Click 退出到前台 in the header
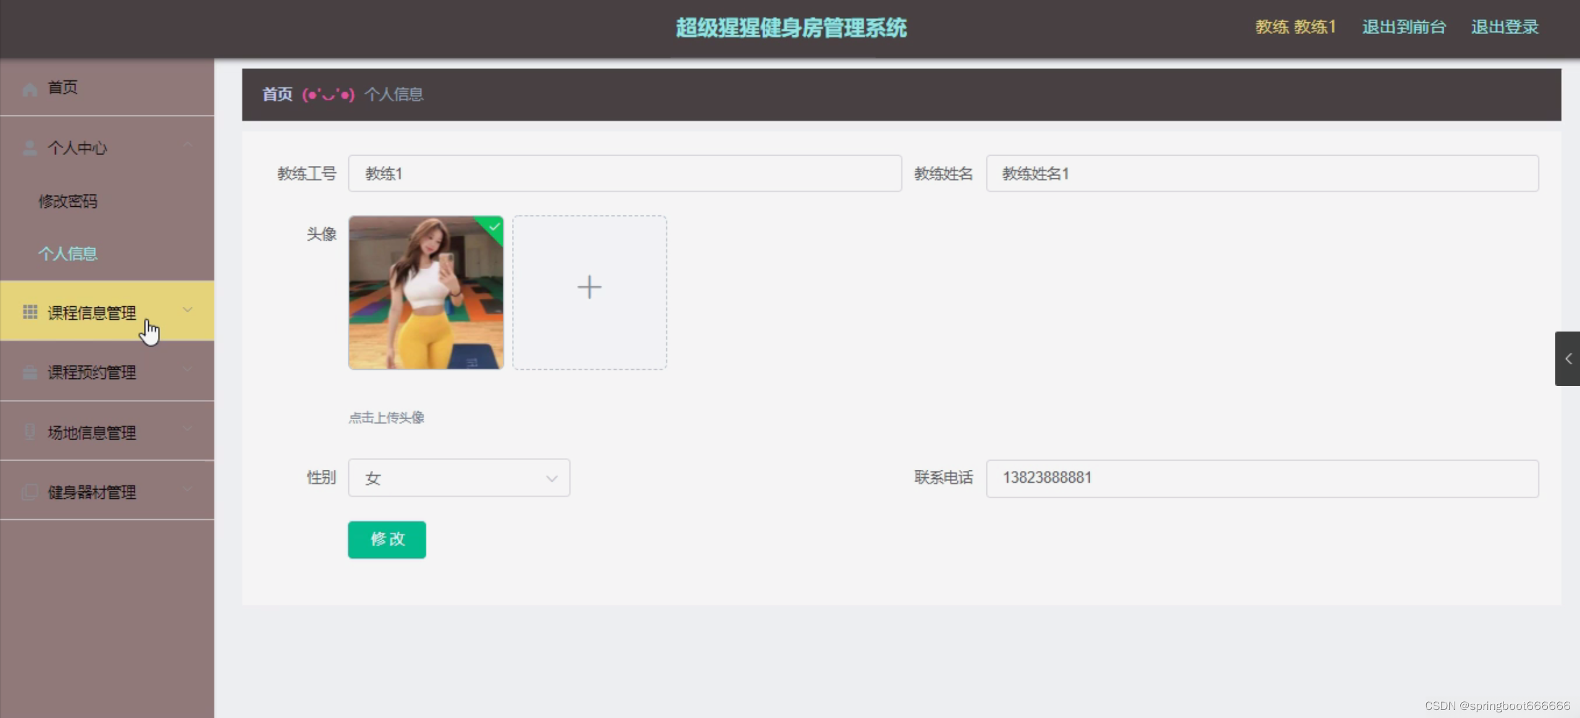Screen dimensions: 1580x718 point(1403,27)
